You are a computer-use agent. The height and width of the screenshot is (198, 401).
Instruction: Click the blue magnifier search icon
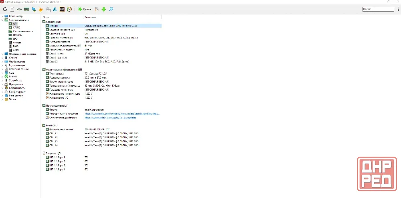111,9
